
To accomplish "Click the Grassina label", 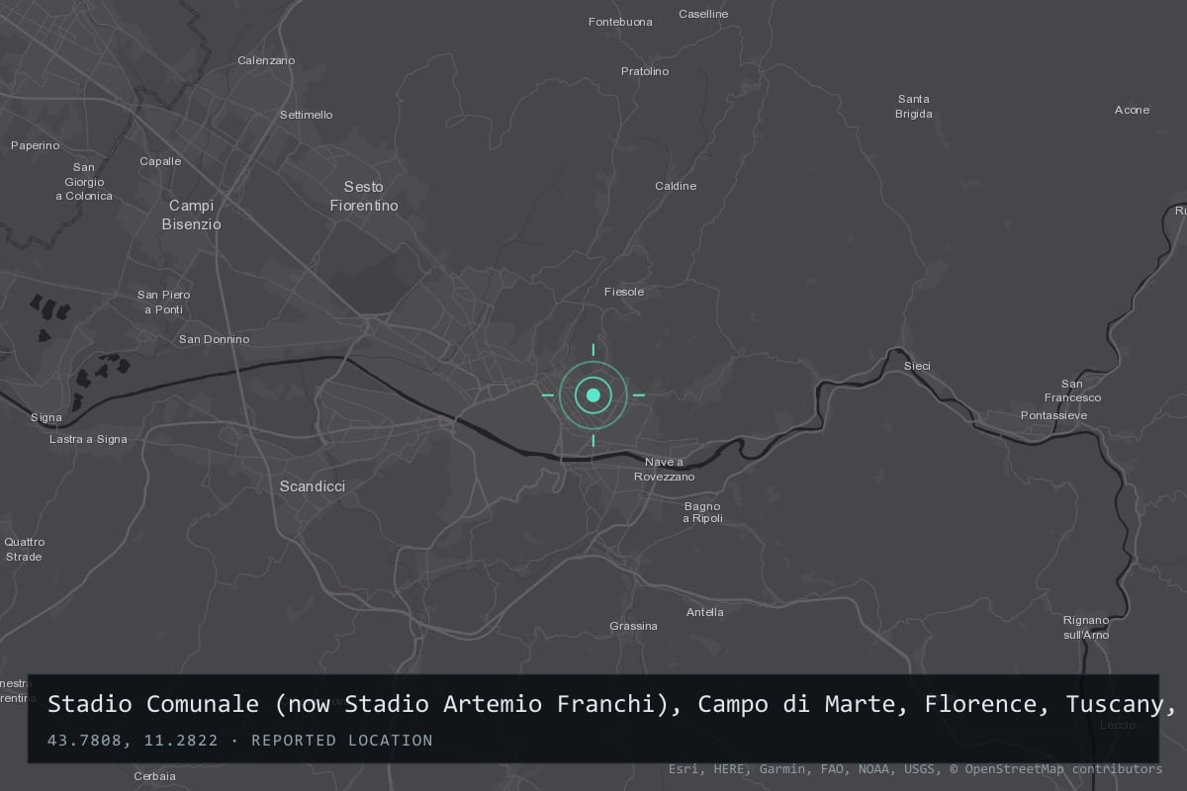I will point(633,626).
